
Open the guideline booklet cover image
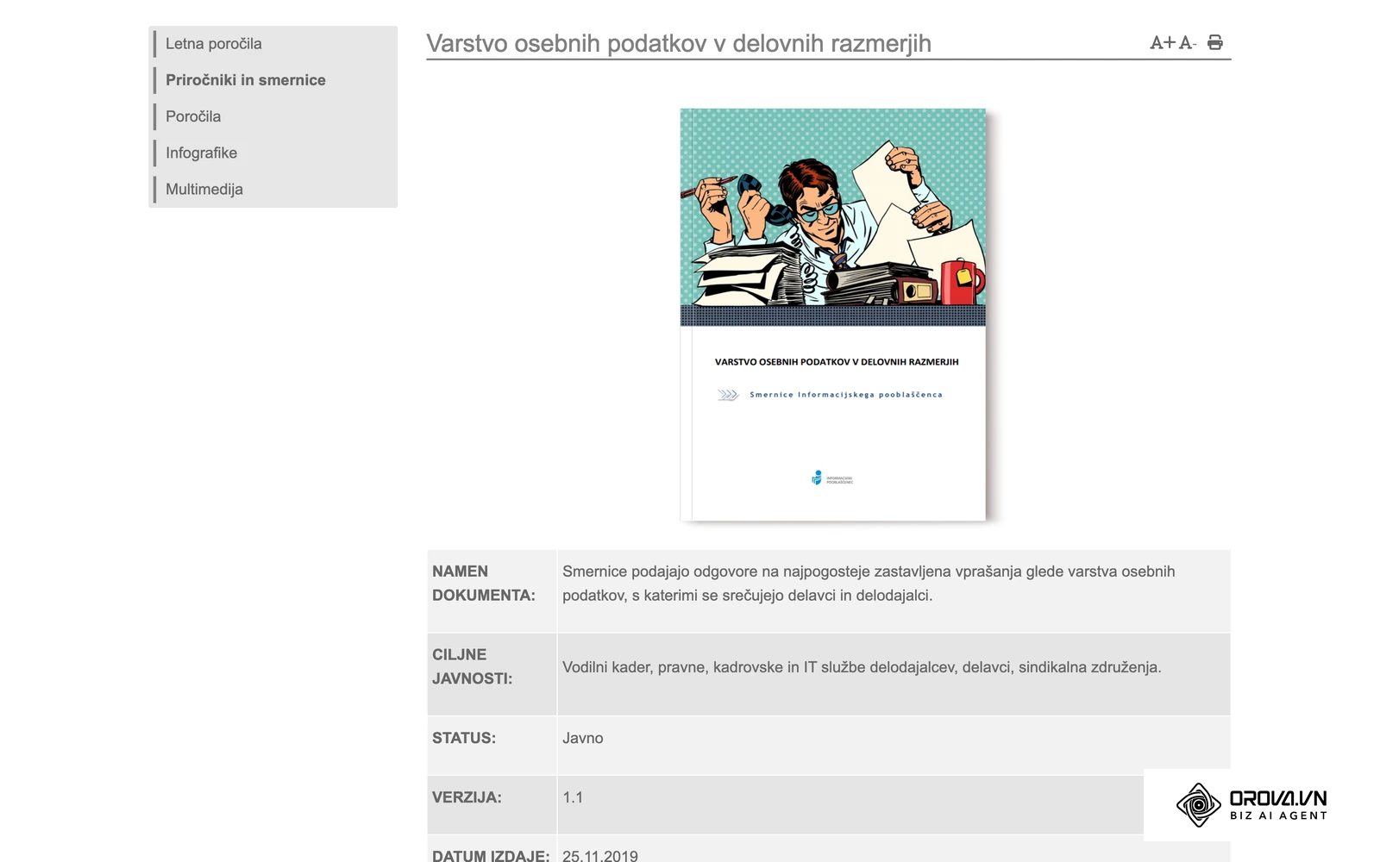[x=833, y=315]
